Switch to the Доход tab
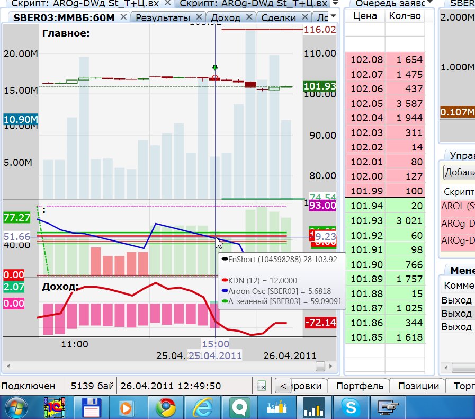Screen dimensions: 475x419 click(226, 17)
